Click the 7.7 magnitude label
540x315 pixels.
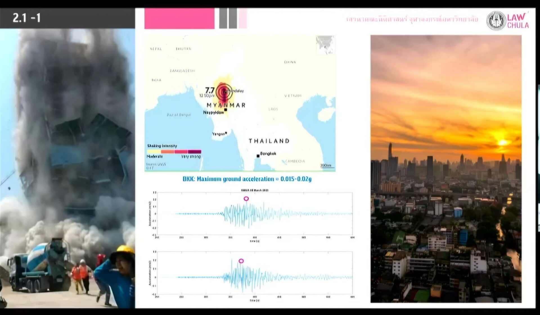tap(210, 90)
